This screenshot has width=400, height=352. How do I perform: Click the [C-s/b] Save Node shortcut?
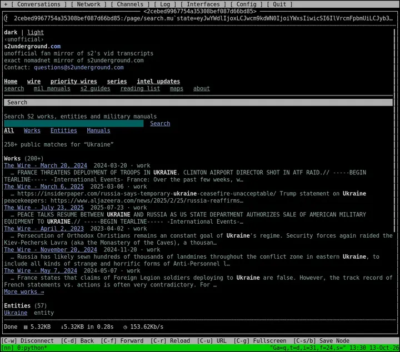(321, 341)
